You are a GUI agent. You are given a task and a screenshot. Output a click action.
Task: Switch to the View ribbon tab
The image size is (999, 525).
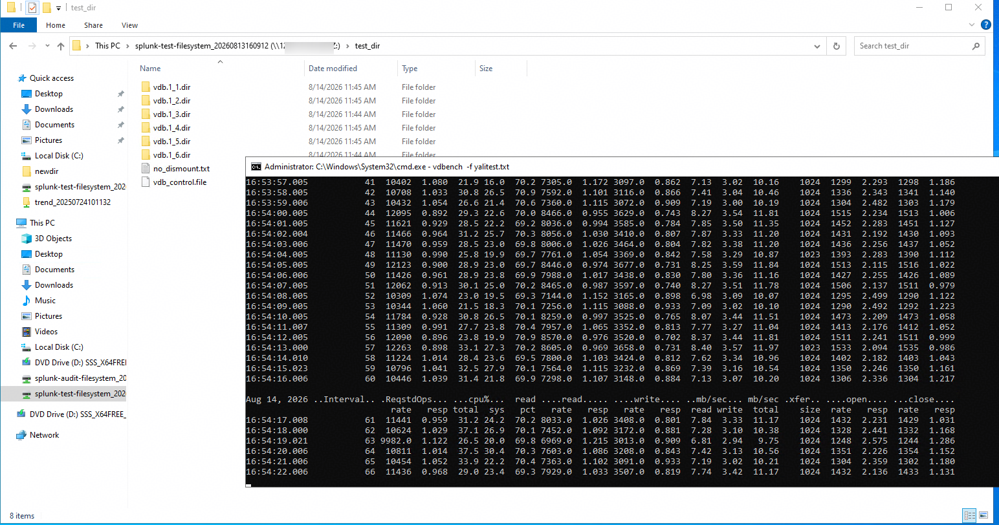pyautogui.click(x=129, y=25)
